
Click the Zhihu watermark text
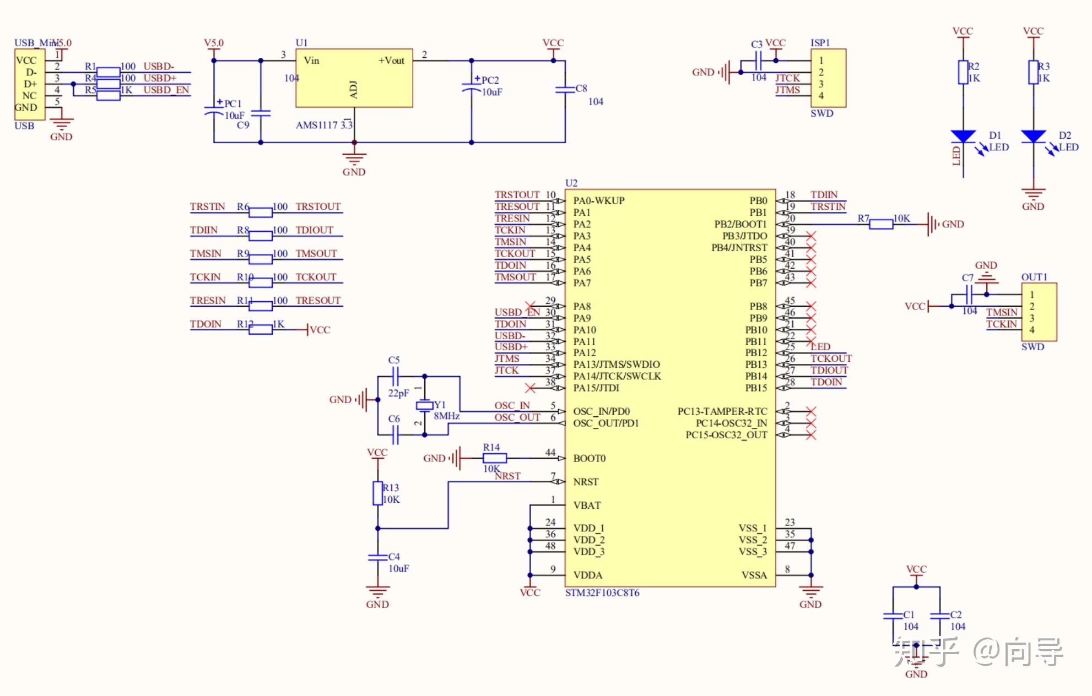click(x=977, y=652)
